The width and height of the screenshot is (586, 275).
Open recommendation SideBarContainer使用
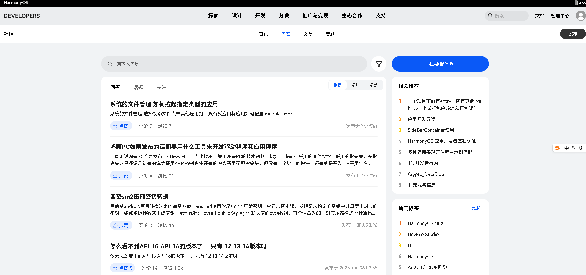(x=431, y=130)
